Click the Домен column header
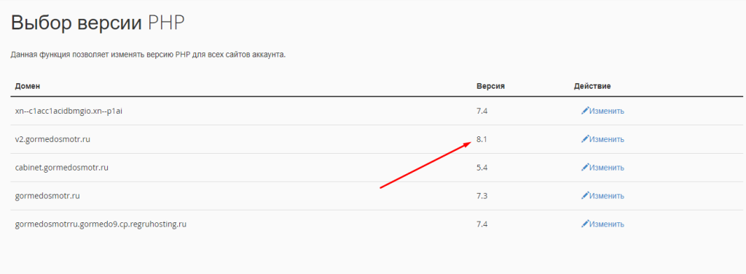The width and height of the screenshot is (746, 274). (x=28, y=86)
